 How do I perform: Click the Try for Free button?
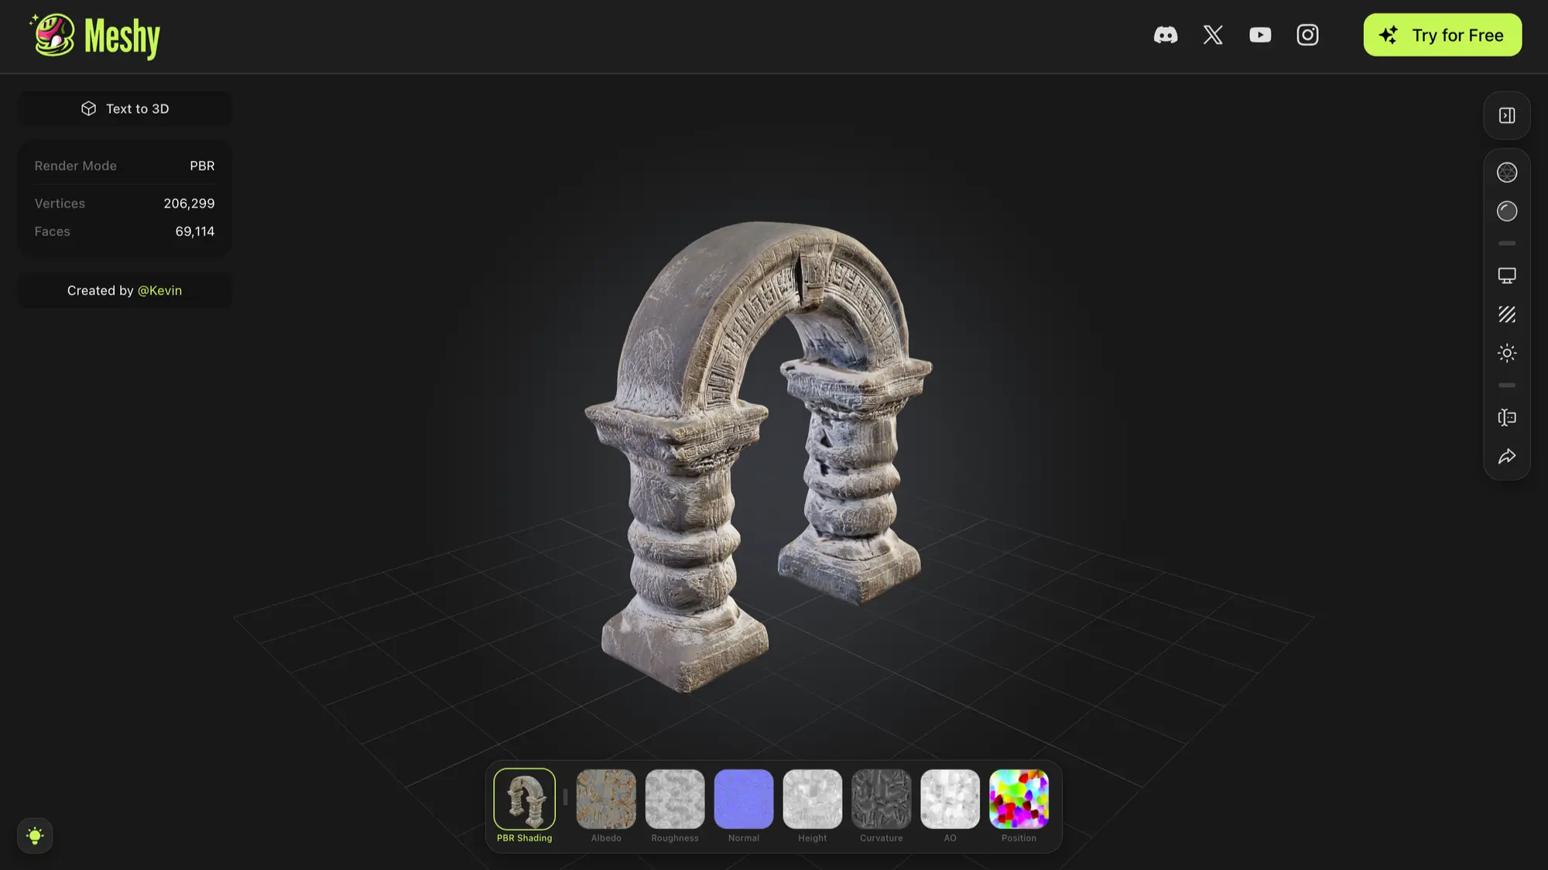point(1442,35)
